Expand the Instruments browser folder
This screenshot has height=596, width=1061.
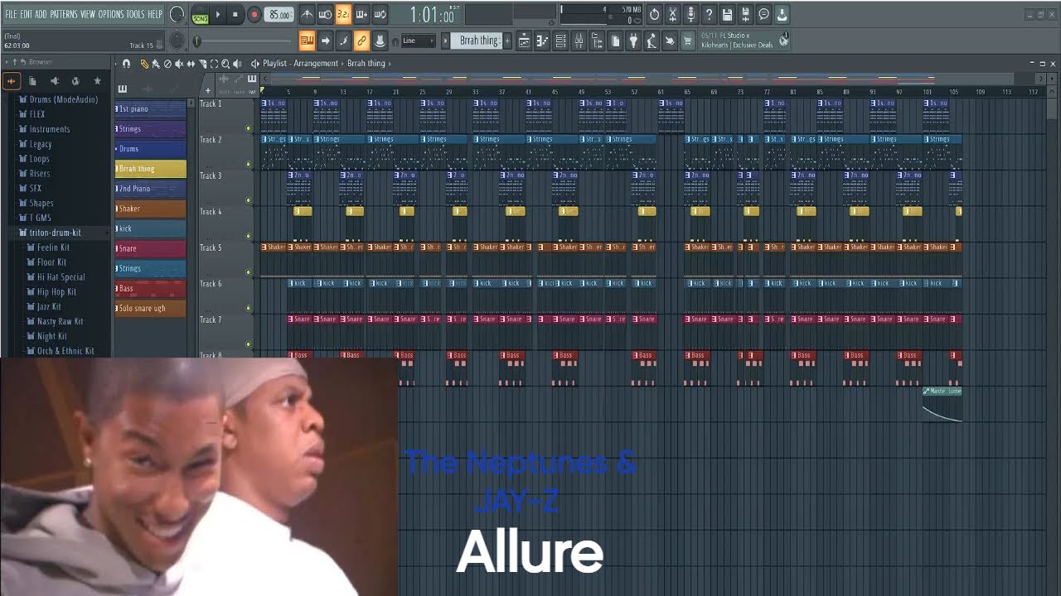pos(45,129)
